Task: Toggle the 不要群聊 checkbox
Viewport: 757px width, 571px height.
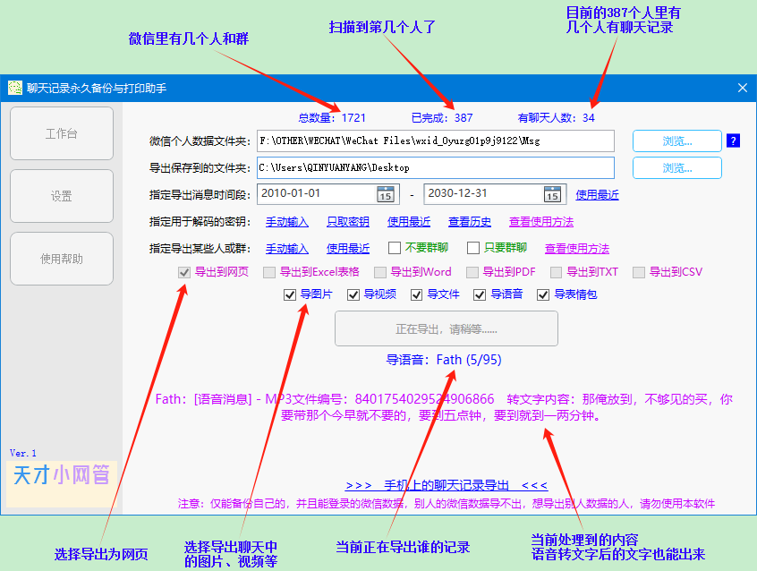Action: pos(394,249)
